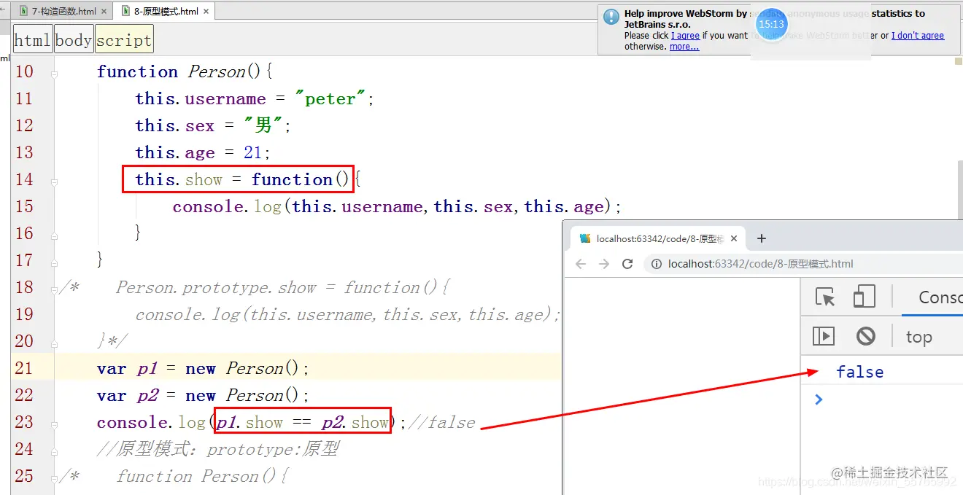
Task: Close the 7-构造函数.html tab
Action: click(104, 12)
